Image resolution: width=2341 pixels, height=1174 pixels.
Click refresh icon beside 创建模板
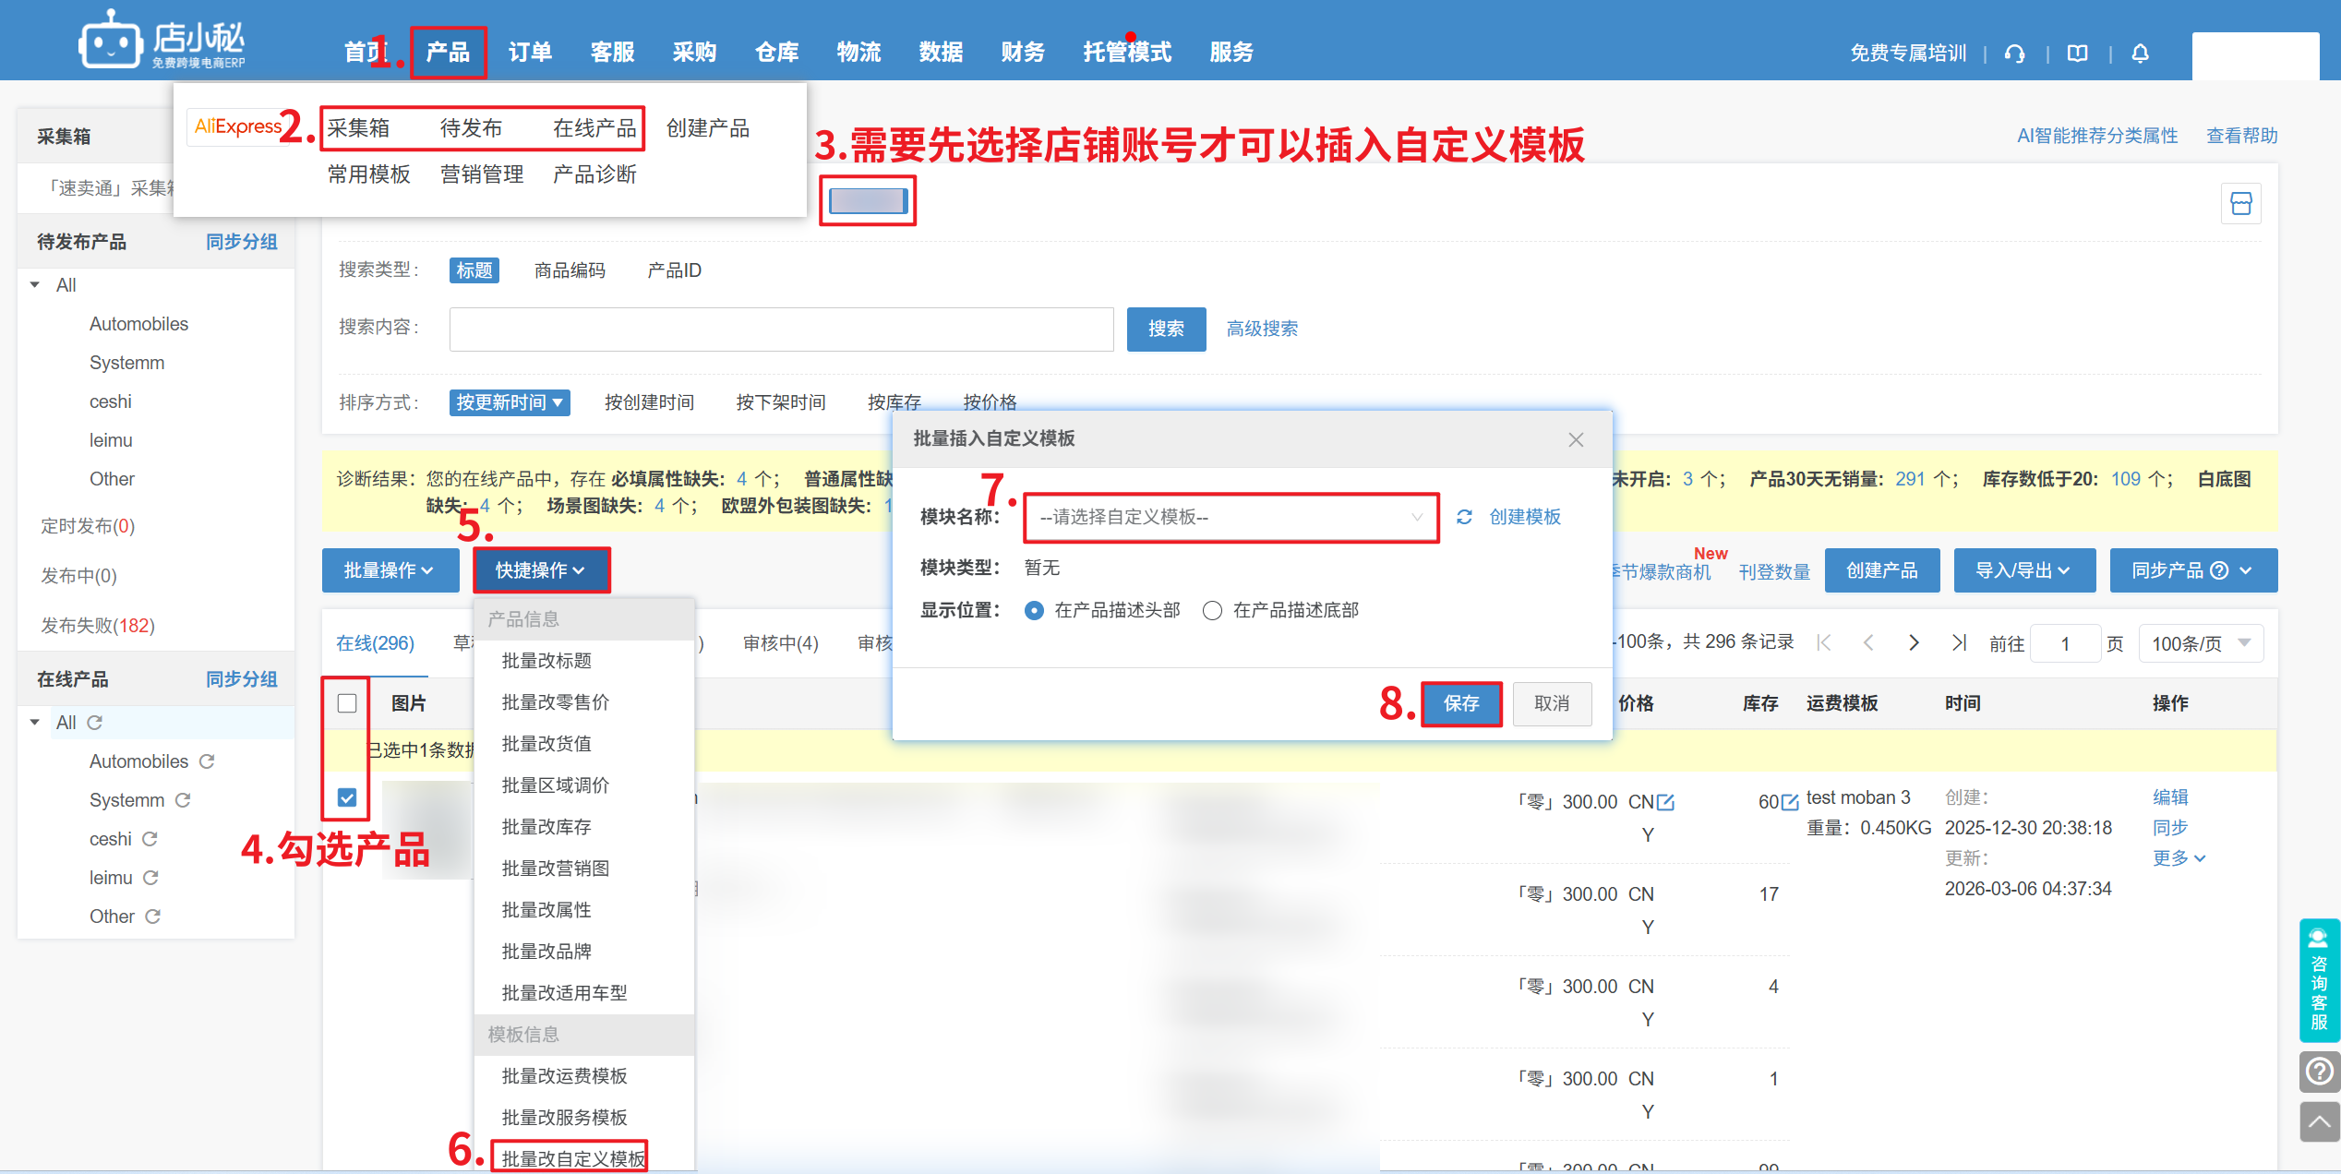tap(1464, 517)
